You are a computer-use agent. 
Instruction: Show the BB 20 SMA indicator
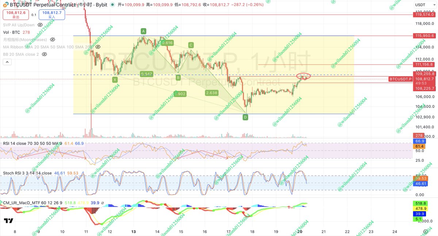point(45,54)
